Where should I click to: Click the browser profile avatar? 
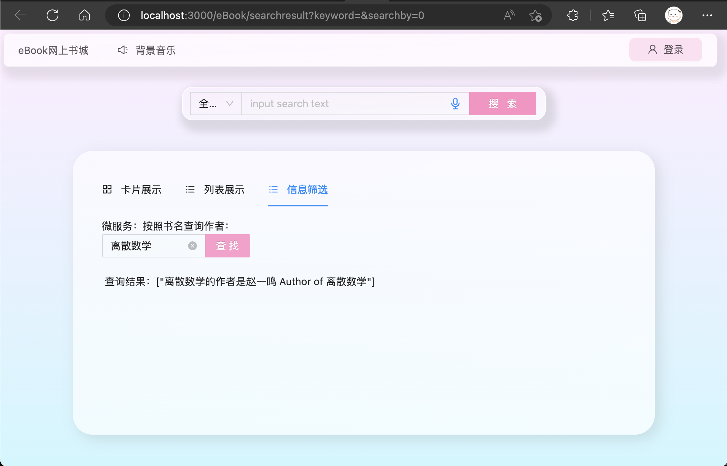pos(674,15)
